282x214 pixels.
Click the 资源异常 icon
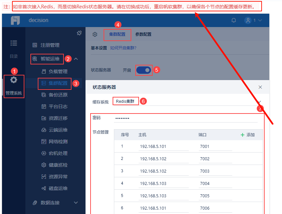44,177
